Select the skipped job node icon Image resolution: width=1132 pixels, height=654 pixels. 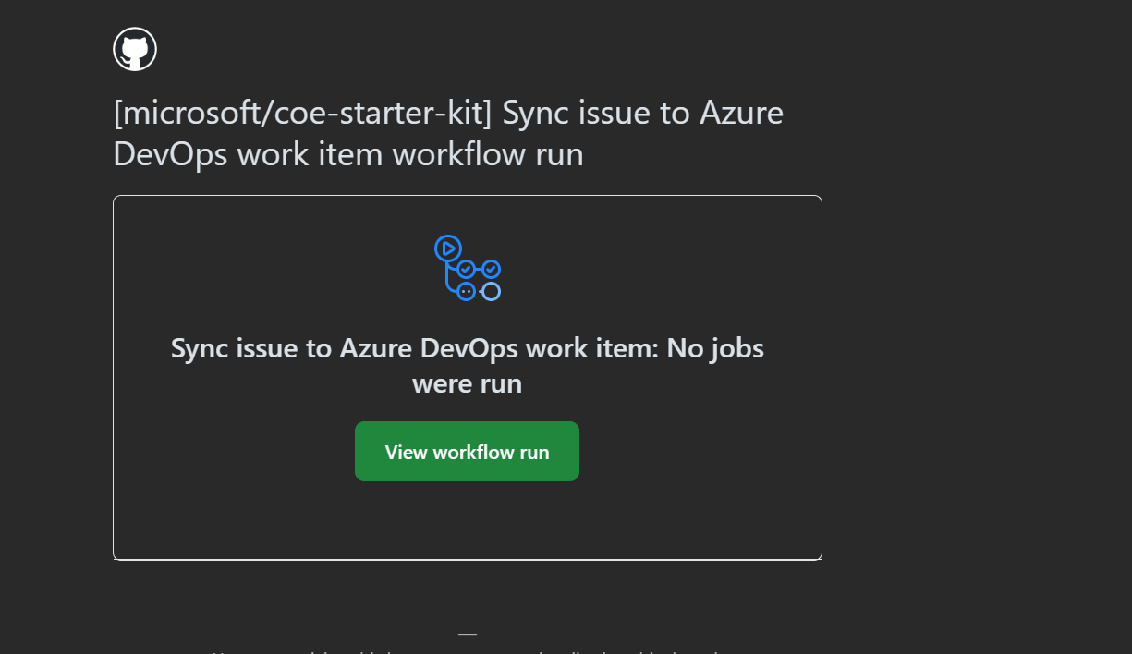[x=491, y=291]
